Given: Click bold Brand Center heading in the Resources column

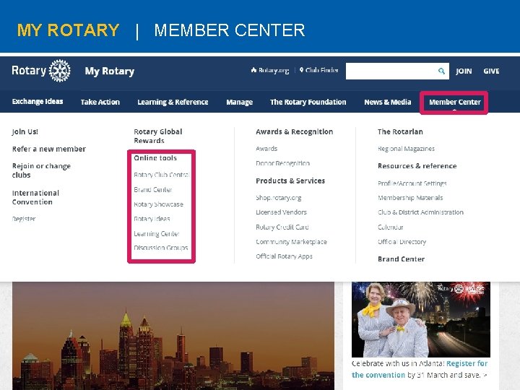Looking at the screenshot, I should (402, 259).
